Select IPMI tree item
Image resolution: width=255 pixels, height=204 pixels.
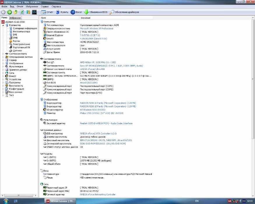15,38
